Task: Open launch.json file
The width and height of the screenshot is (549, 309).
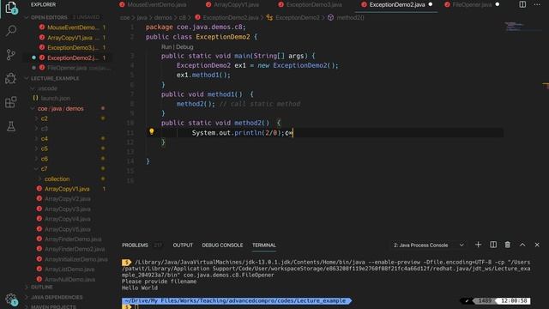Action: point(55,99)
